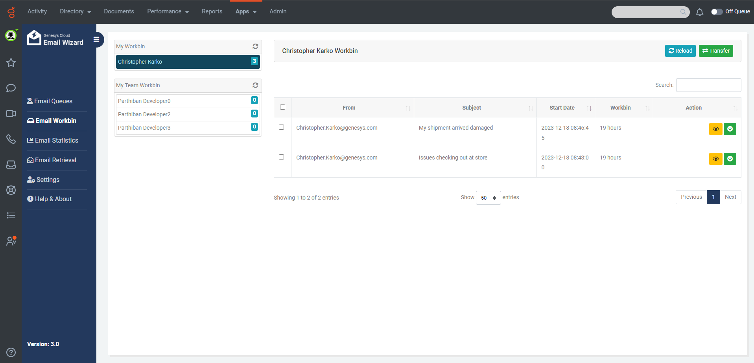Refresh the My Workbin panel
This screenshot has width=754, height=363.
tap(255, 46)
